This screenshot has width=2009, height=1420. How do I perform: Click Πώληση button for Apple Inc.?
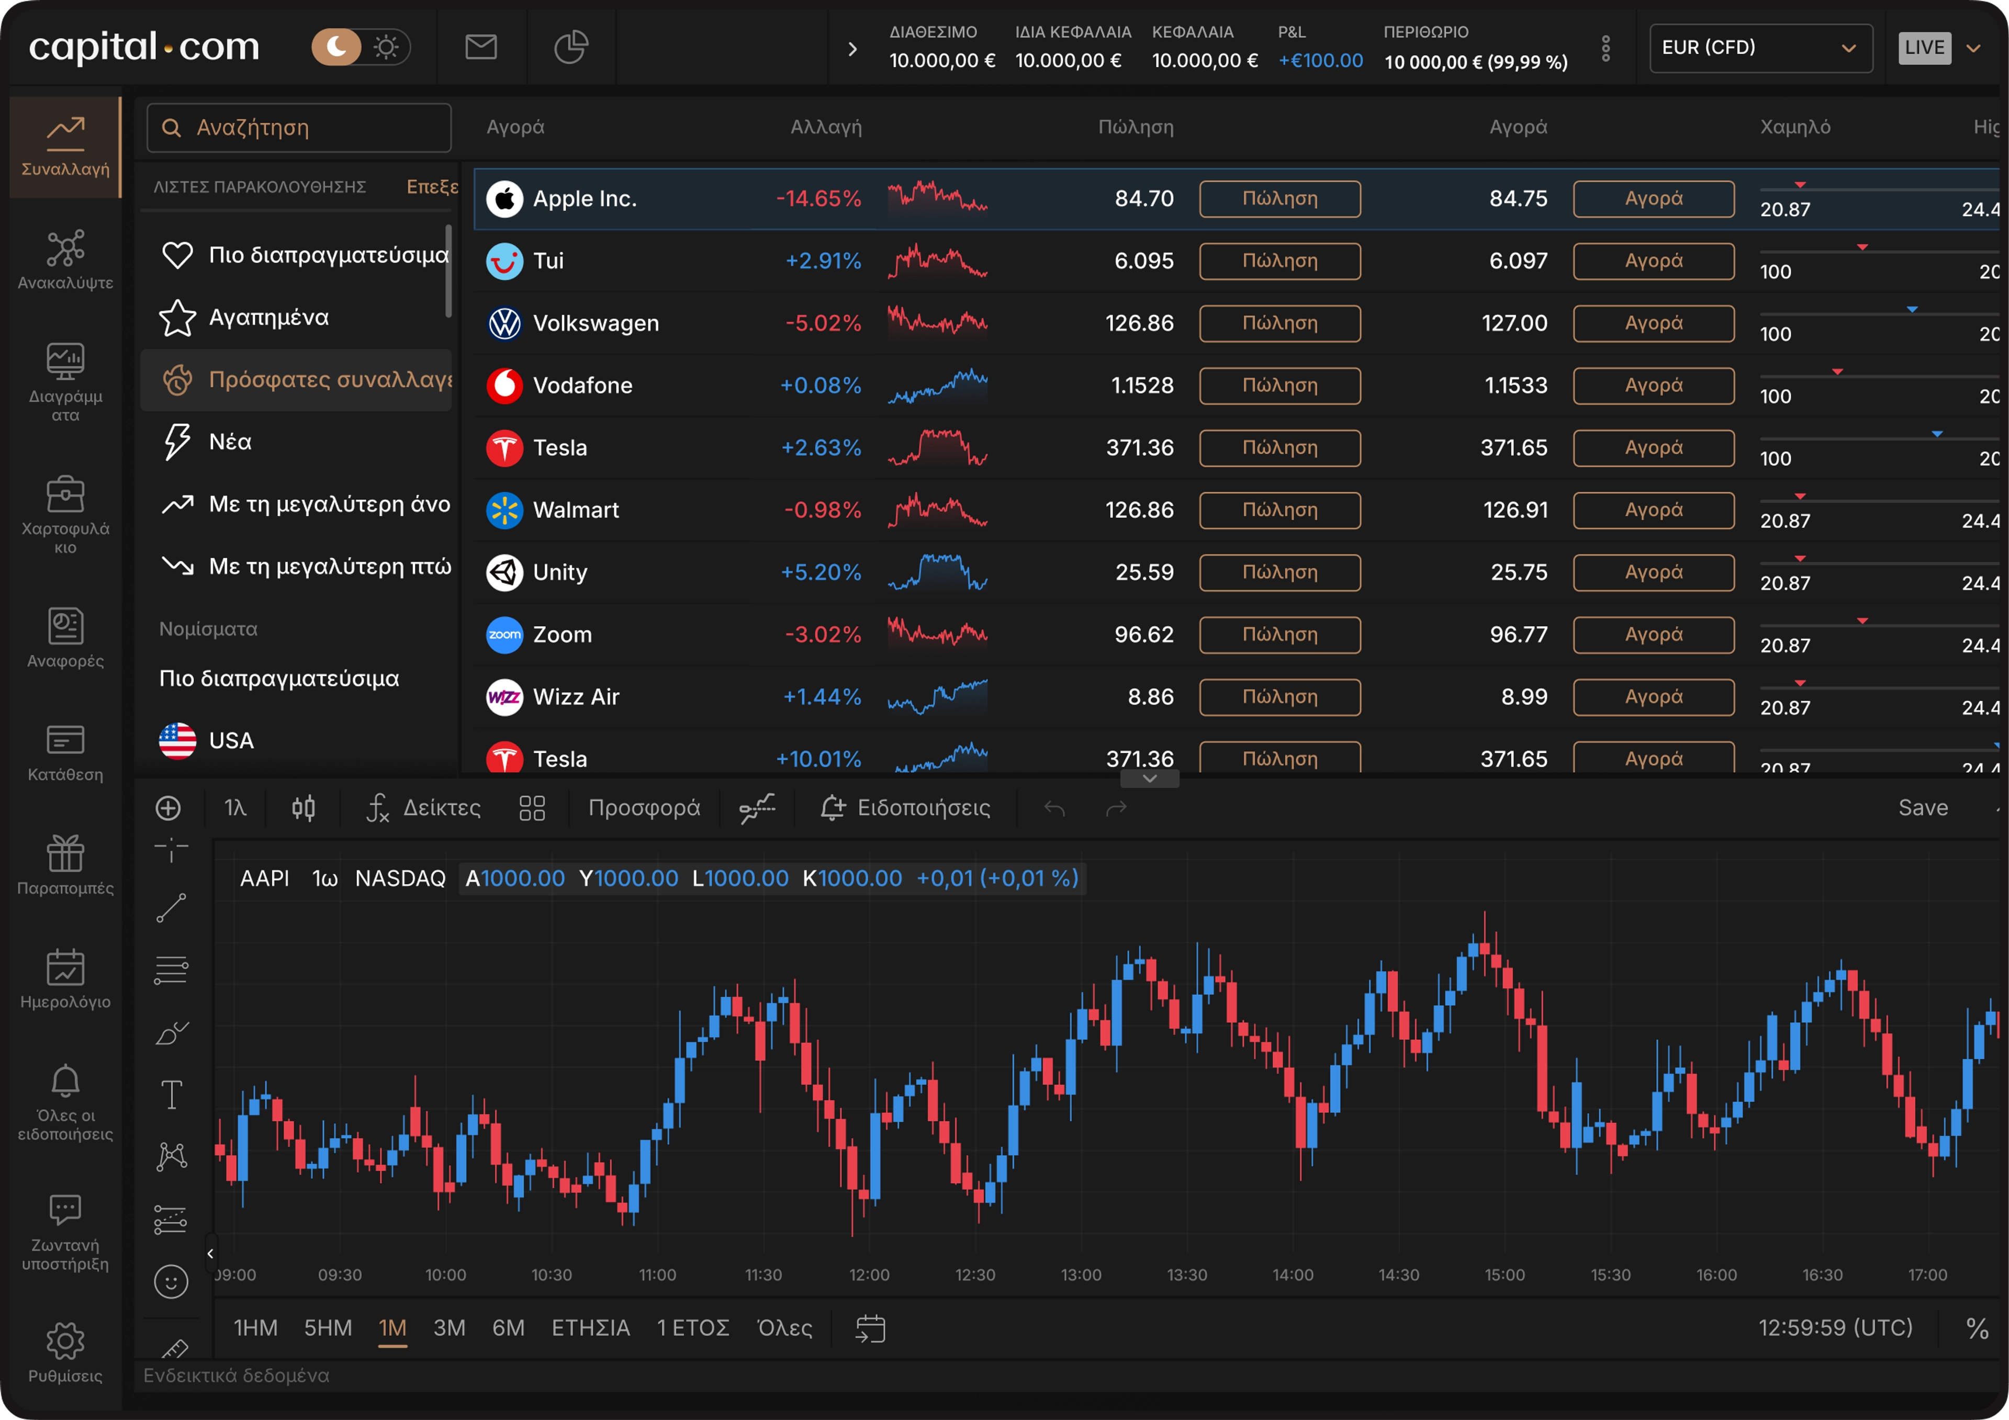(1280, 199)
